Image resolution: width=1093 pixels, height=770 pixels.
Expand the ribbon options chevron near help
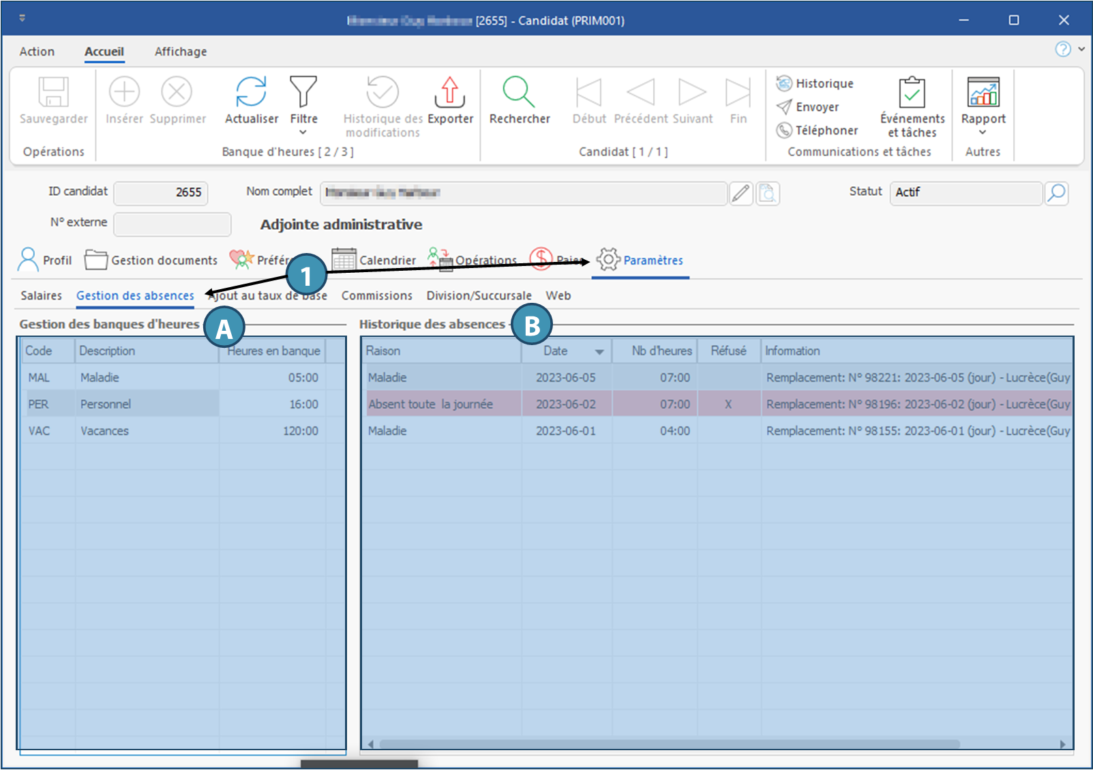tap(1081, 49)
